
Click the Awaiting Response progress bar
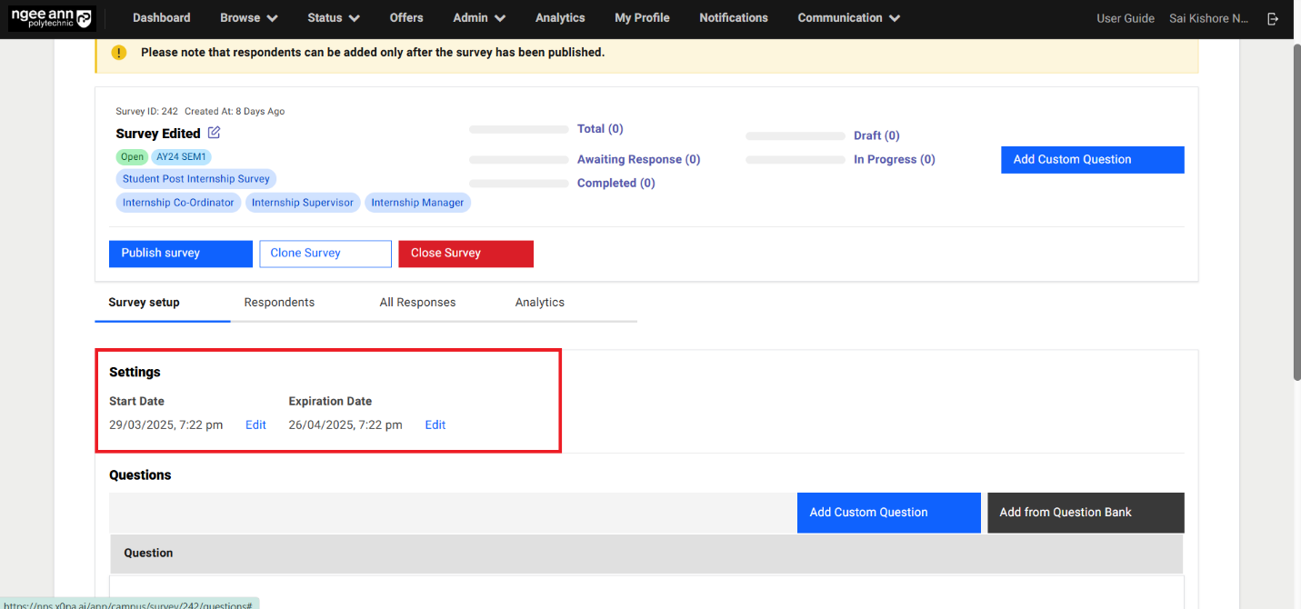[518, 160]
